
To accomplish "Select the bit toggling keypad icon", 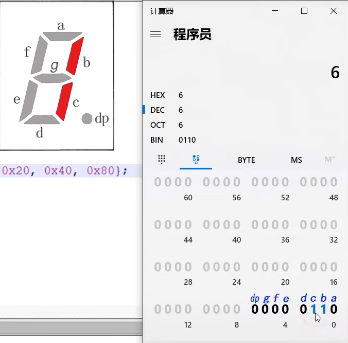I will coord(196,160).
